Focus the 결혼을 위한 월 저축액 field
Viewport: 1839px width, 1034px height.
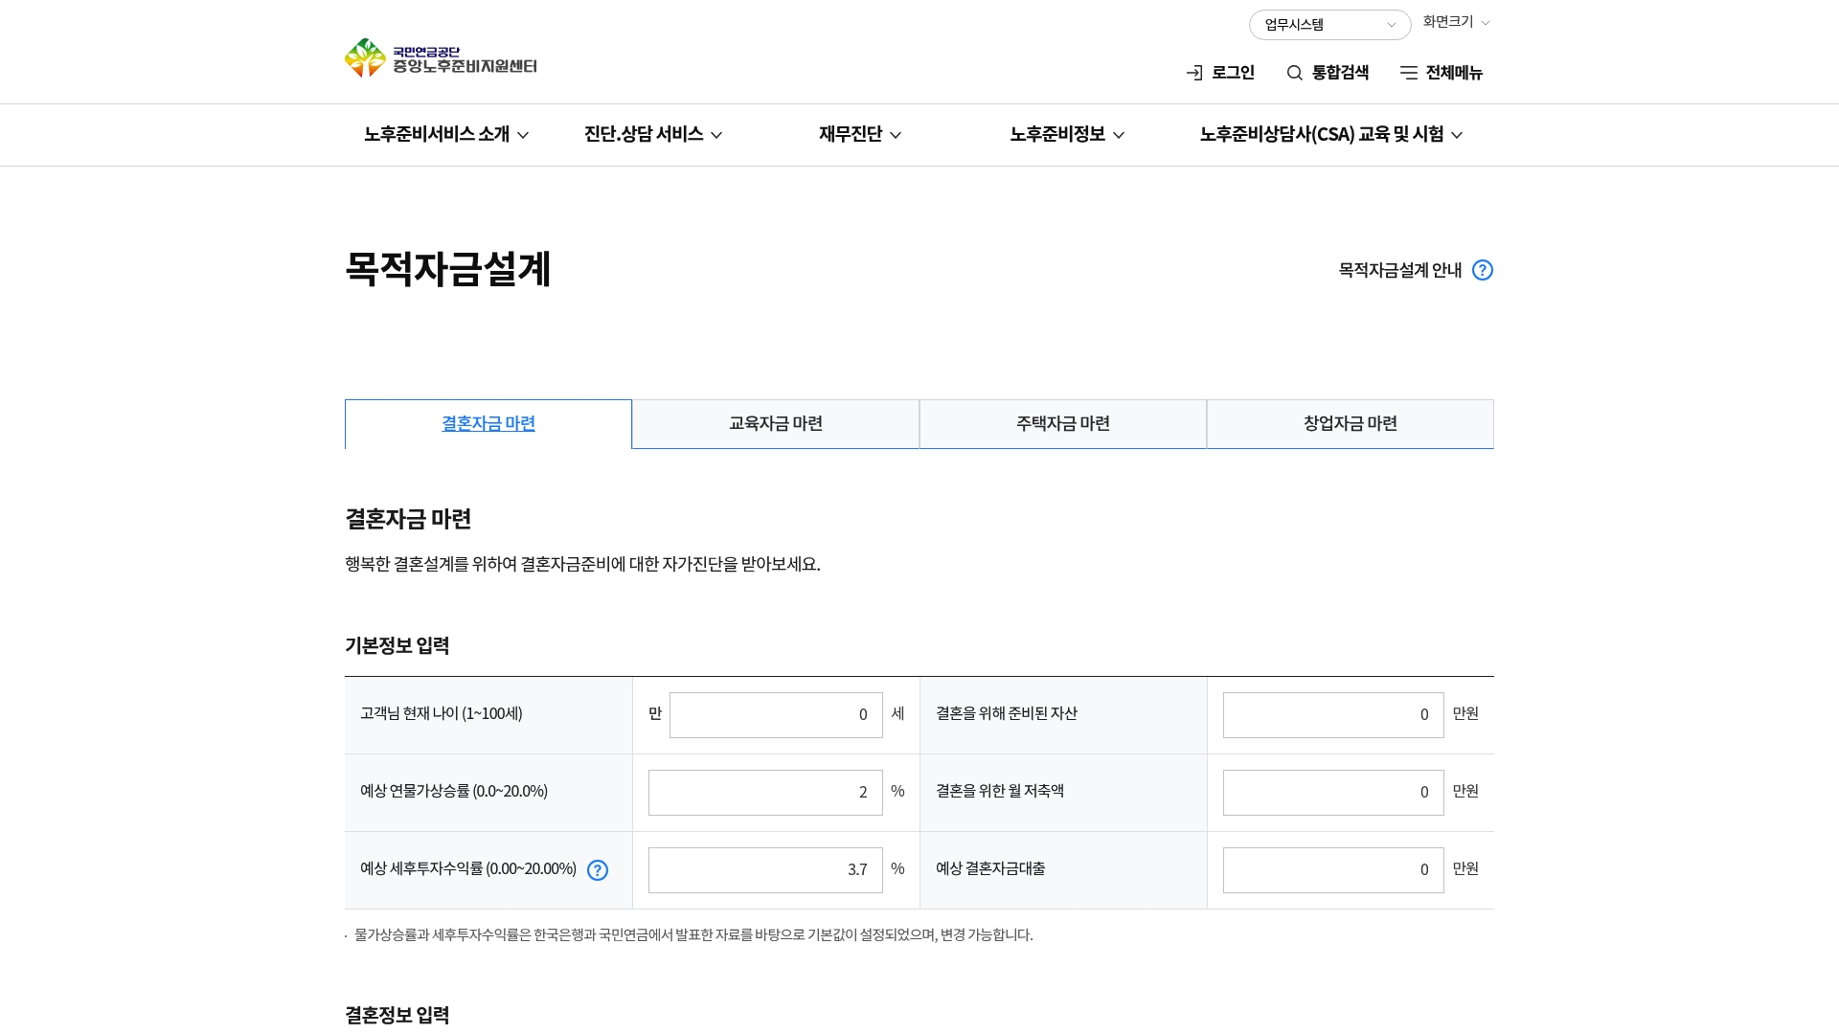point(1332,793)
